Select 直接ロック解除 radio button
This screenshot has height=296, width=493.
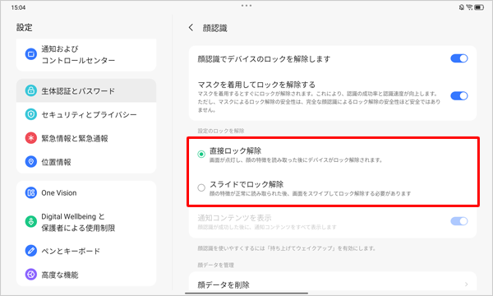(x=201, y=154)
